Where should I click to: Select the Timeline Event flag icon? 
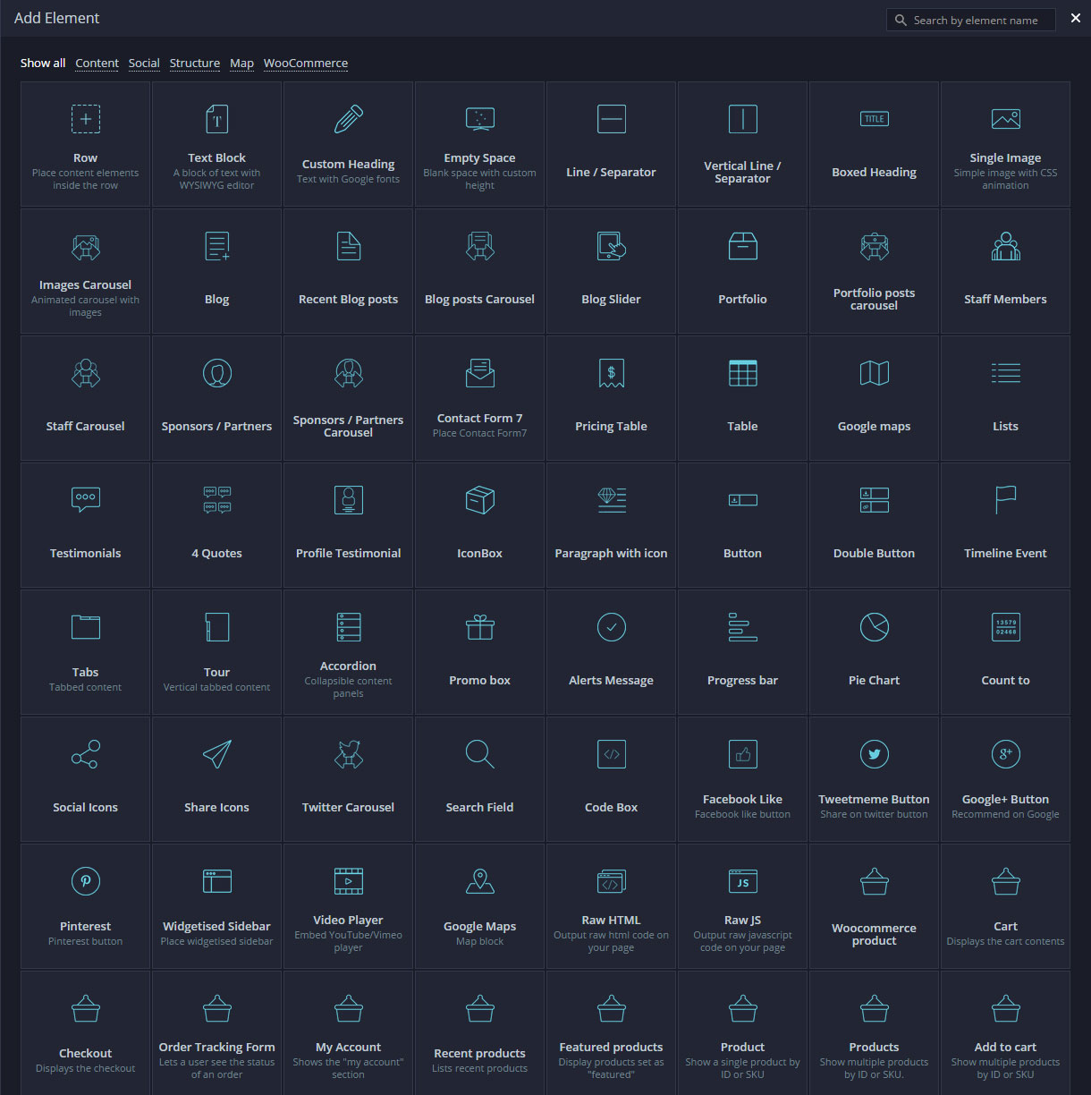click(1005, 500)
